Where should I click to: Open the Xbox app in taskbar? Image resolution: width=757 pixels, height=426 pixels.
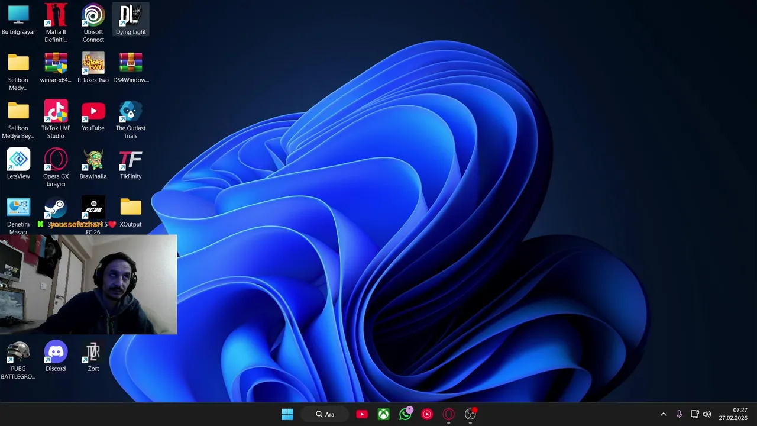tap(384, 414)
